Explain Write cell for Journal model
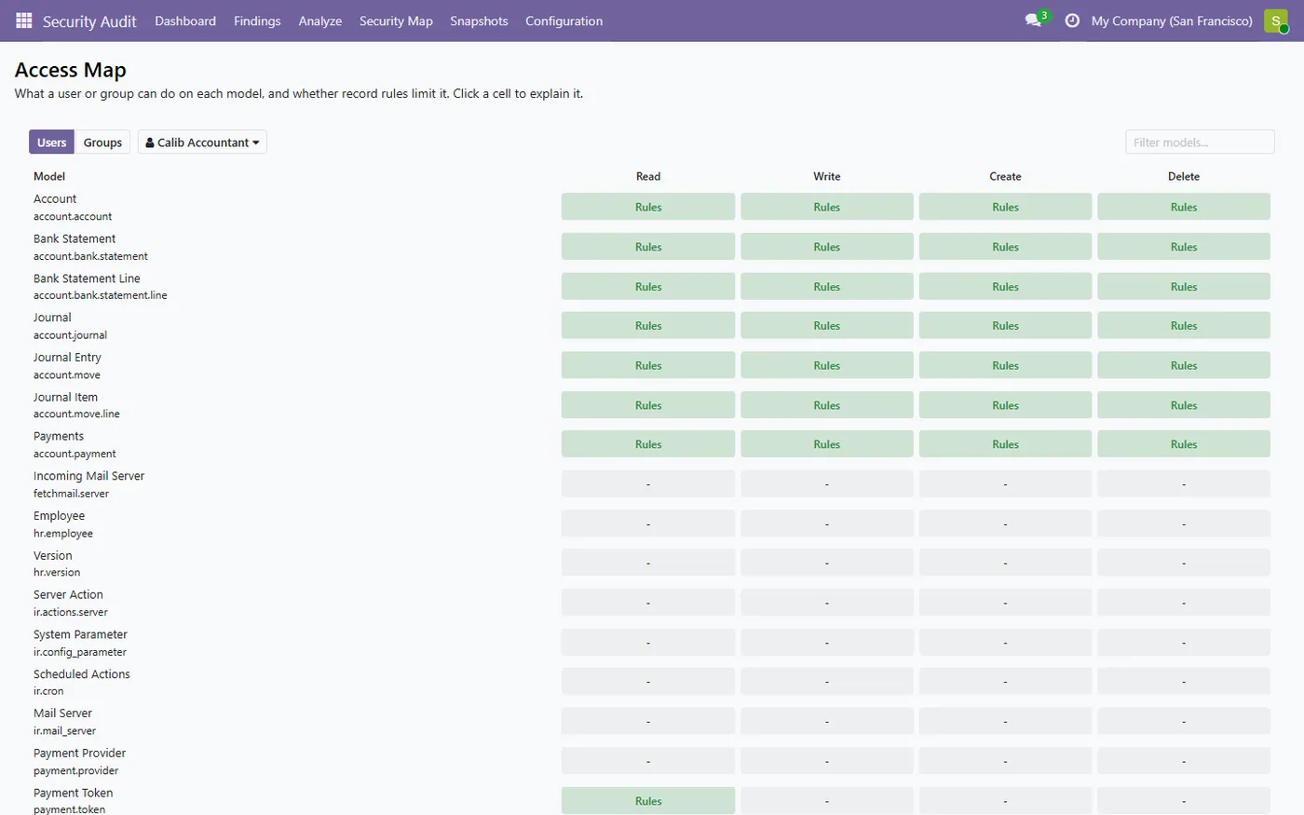1304x815 pixels. coord(827,326)
